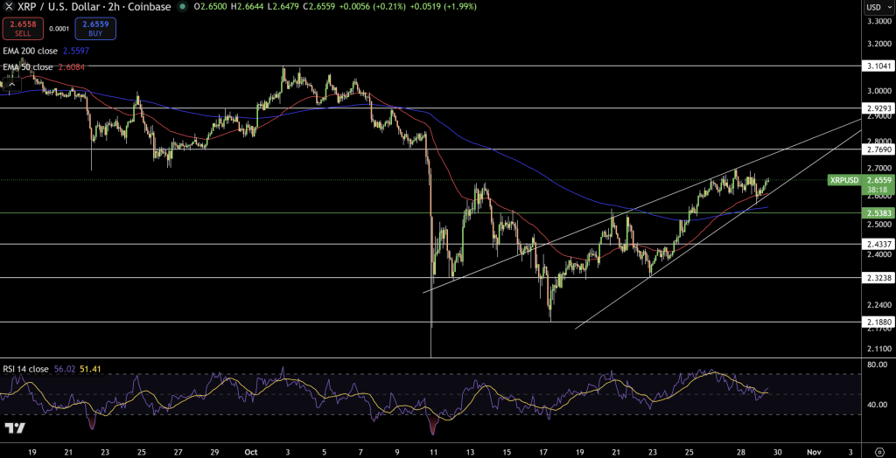Click the 2.3238 price level label
The width and height of the screenshot is (896, 458).
click(878, 278)
